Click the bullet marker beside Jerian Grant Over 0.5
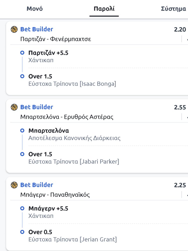The width and height of the screenshot is (188, 251). pos(22,232)
